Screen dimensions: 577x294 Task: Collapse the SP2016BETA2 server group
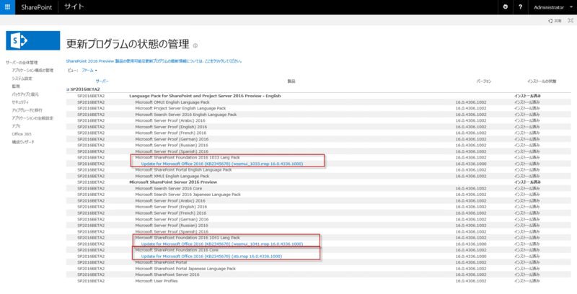click(68, 89)
